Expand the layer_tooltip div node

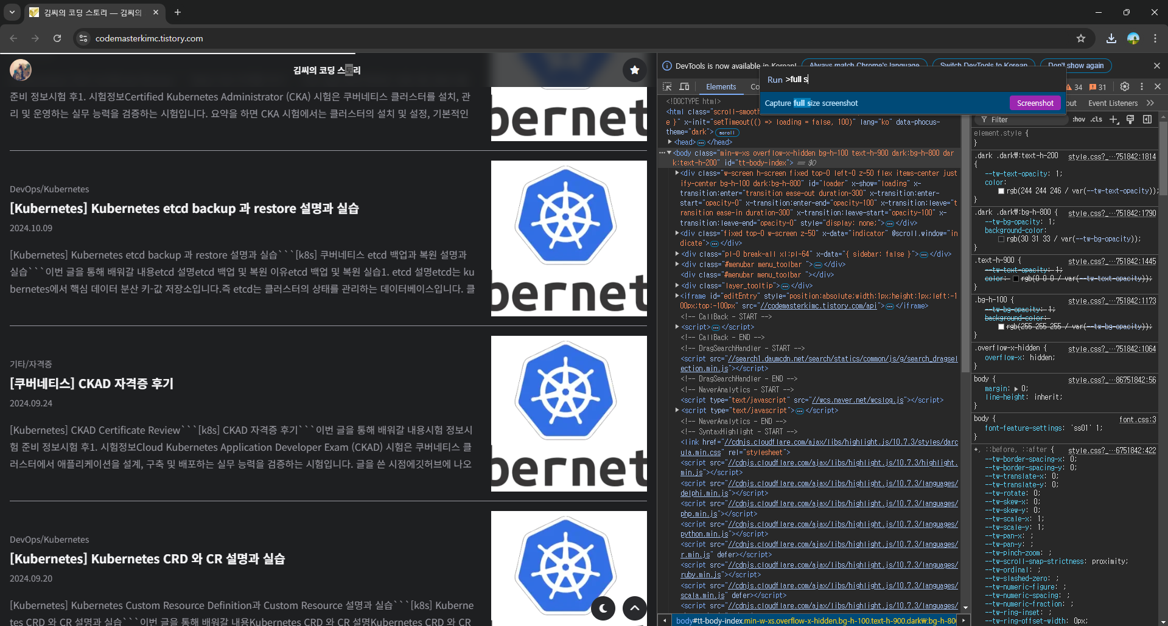pyautogui.click(x=677, y=285)
